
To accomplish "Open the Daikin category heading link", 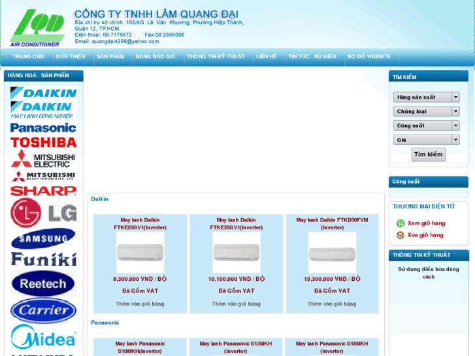I will point(100,199).
